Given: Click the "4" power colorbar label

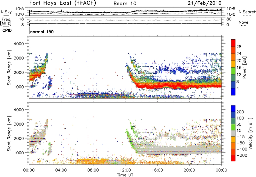Looking at the screenshot, I should (237, 88).
